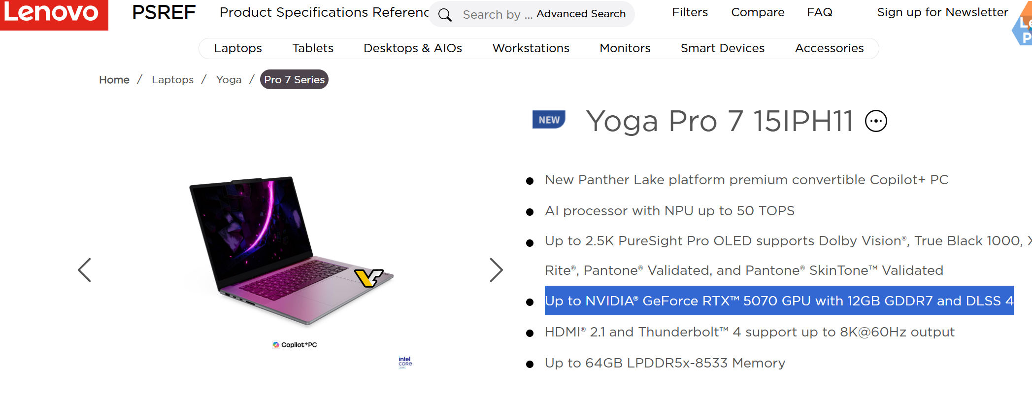Show previous product image arrow

85,270
